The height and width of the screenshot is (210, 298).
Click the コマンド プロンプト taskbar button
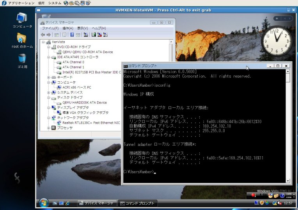tap(137, 203)
